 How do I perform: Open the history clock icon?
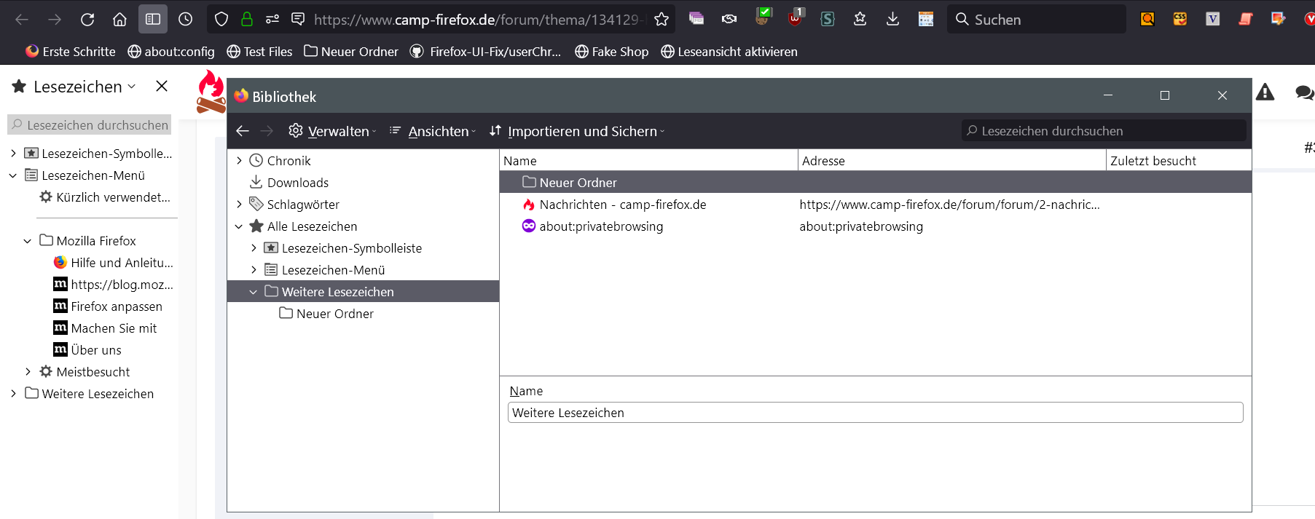point(186,20)
